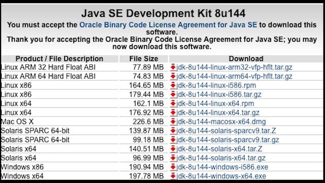Click download arrow beside jdk-8u144-linux-x64.rpm

(173, 104)
